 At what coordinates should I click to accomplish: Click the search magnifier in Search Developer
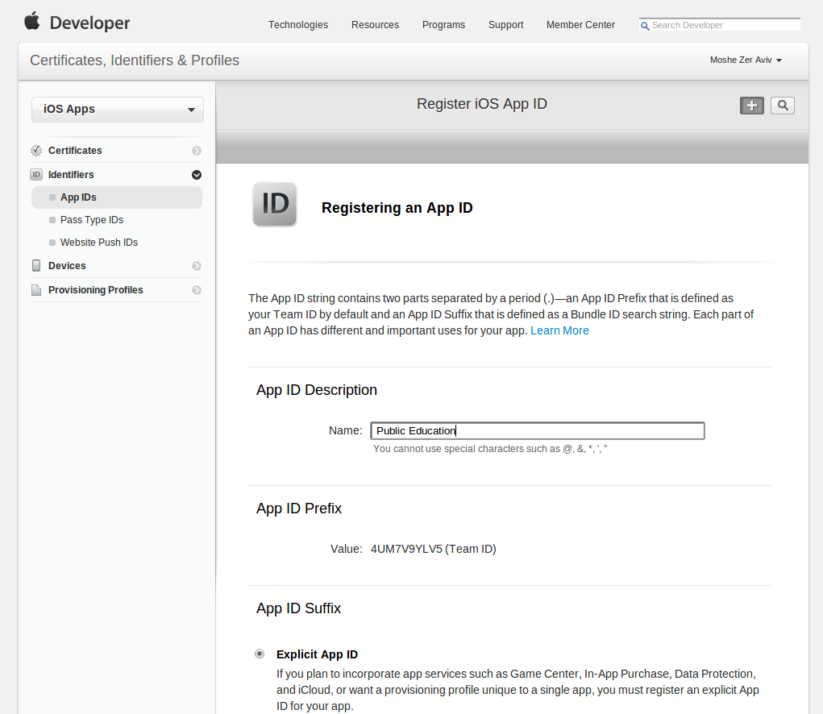pyautogui.click(x=645, y=26)
